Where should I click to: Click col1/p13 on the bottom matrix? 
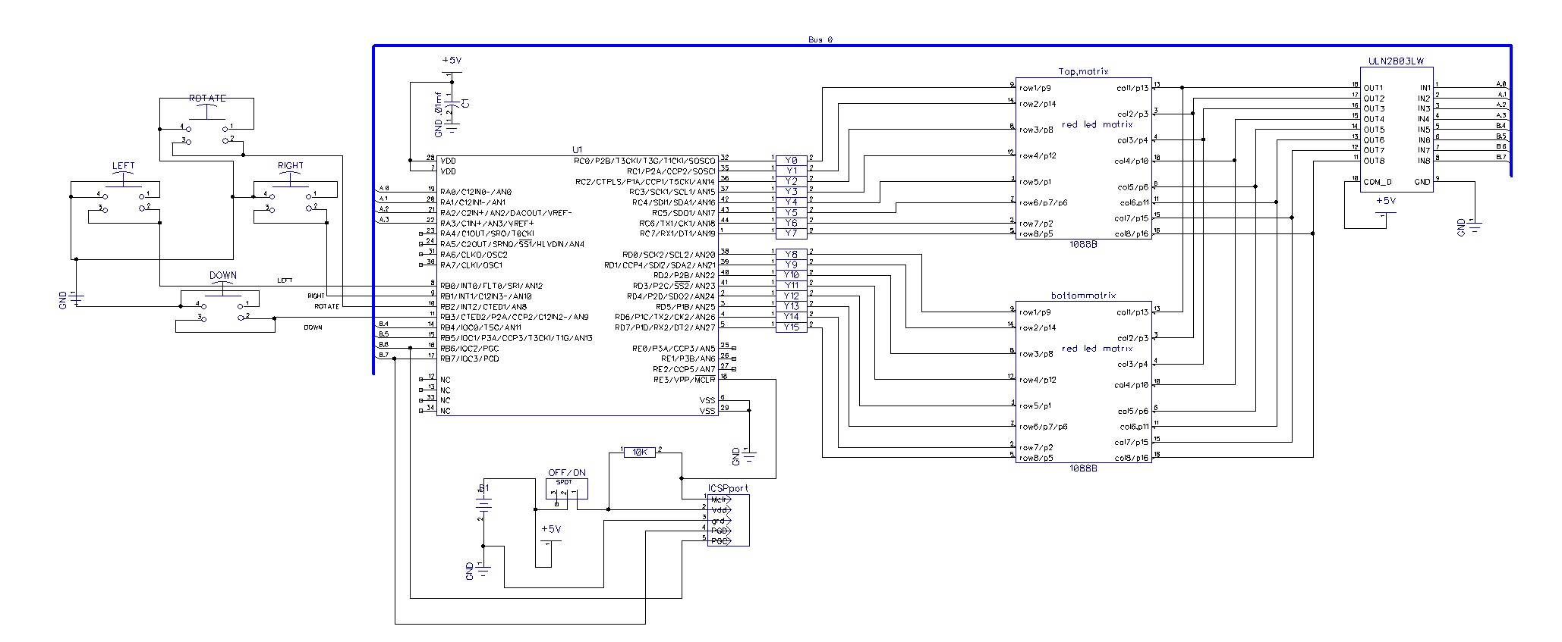point(1132,312)
